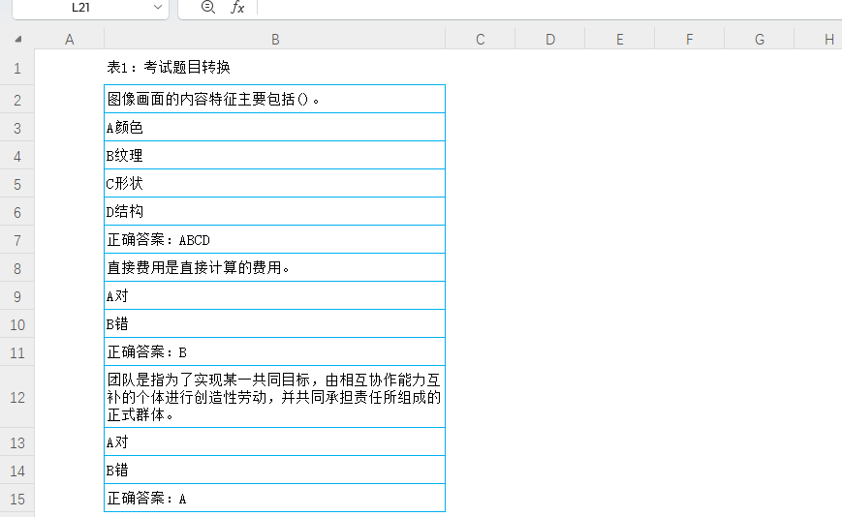Select column F header
Viewport: 842px width, 517px height.
[690, 40]
